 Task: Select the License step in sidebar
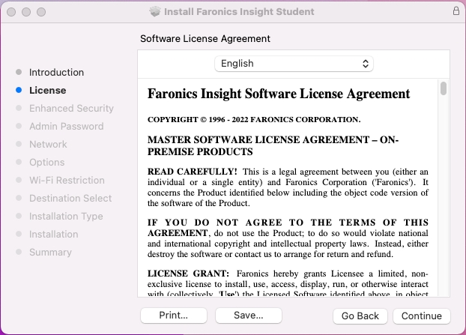pos(47,91)
